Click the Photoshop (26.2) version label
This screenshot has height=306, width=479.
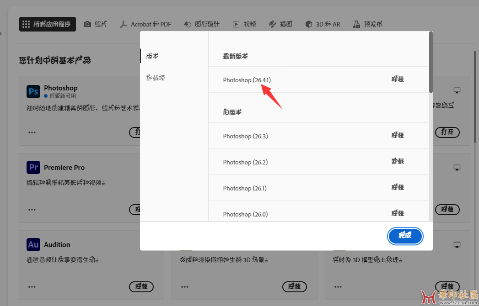coord(245,162)
